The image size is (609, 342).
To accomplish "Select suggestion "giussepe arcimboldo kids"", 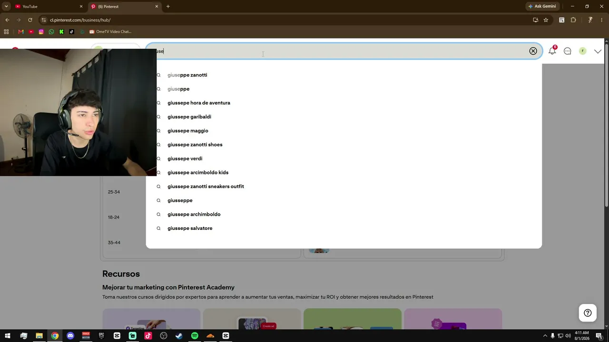I will coord(198,172).
